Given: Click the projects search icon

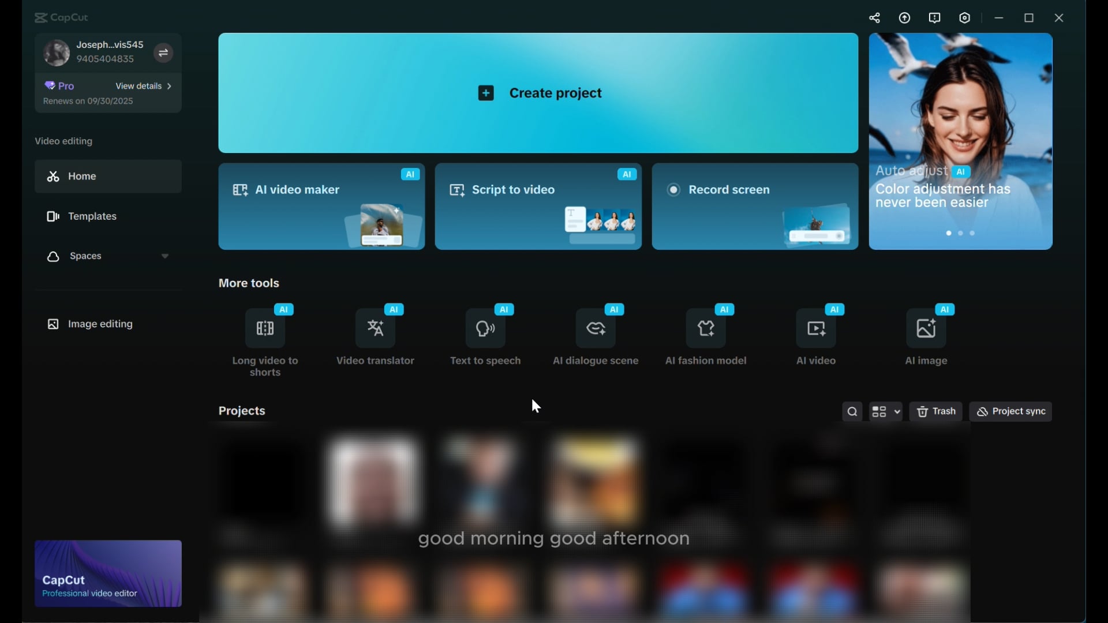Looking at the screenshot, I should pyautogui.click(x=852, y=412).
